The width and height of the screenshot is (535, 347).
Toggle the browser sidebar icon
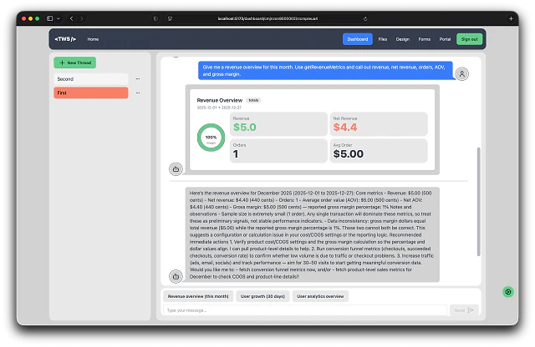click(50, 18)
